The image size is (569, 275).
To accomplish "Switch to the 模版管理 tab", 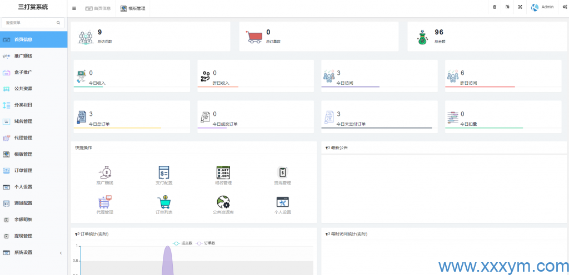I will click(133, 8).
